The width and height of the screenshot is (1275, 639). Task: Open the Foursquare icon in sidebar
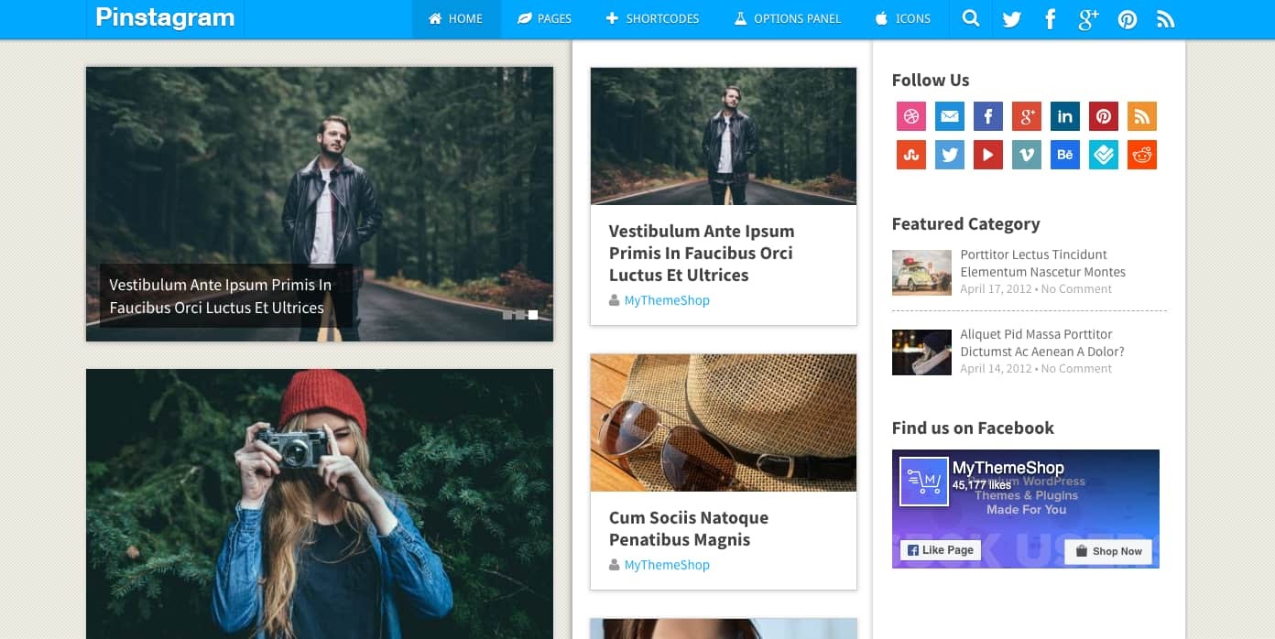coord(1104,155)
